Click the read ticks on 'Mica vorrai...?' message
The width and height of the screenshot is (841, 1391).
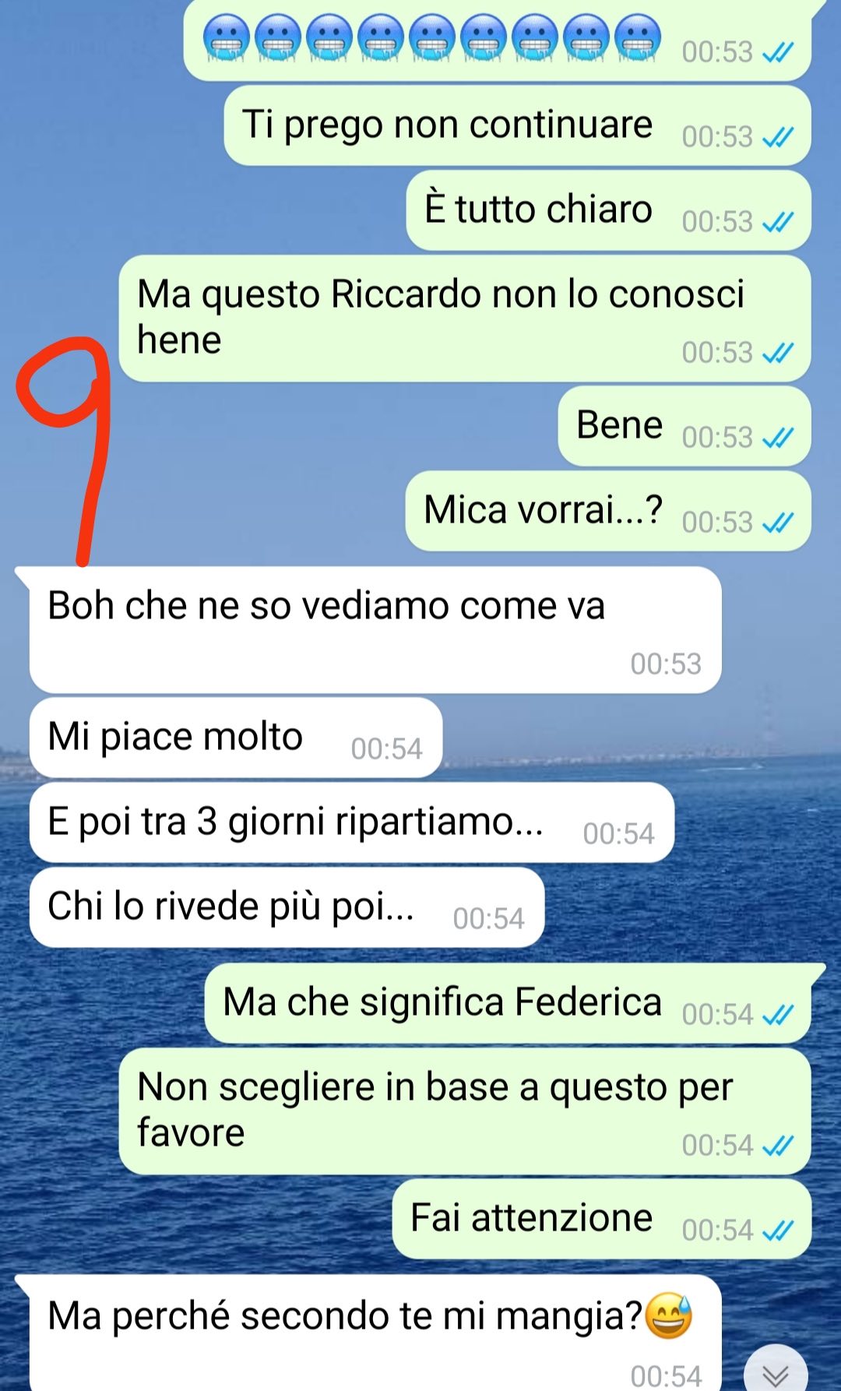777,523
